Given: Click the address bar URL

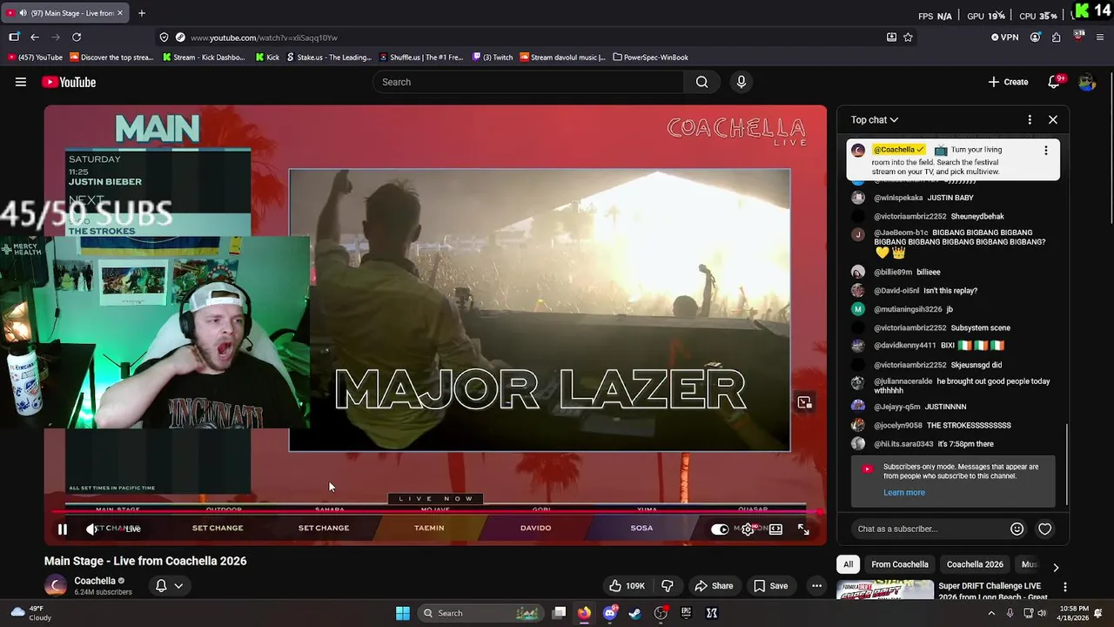Looking at the screenshot, I should pos(264,37).
